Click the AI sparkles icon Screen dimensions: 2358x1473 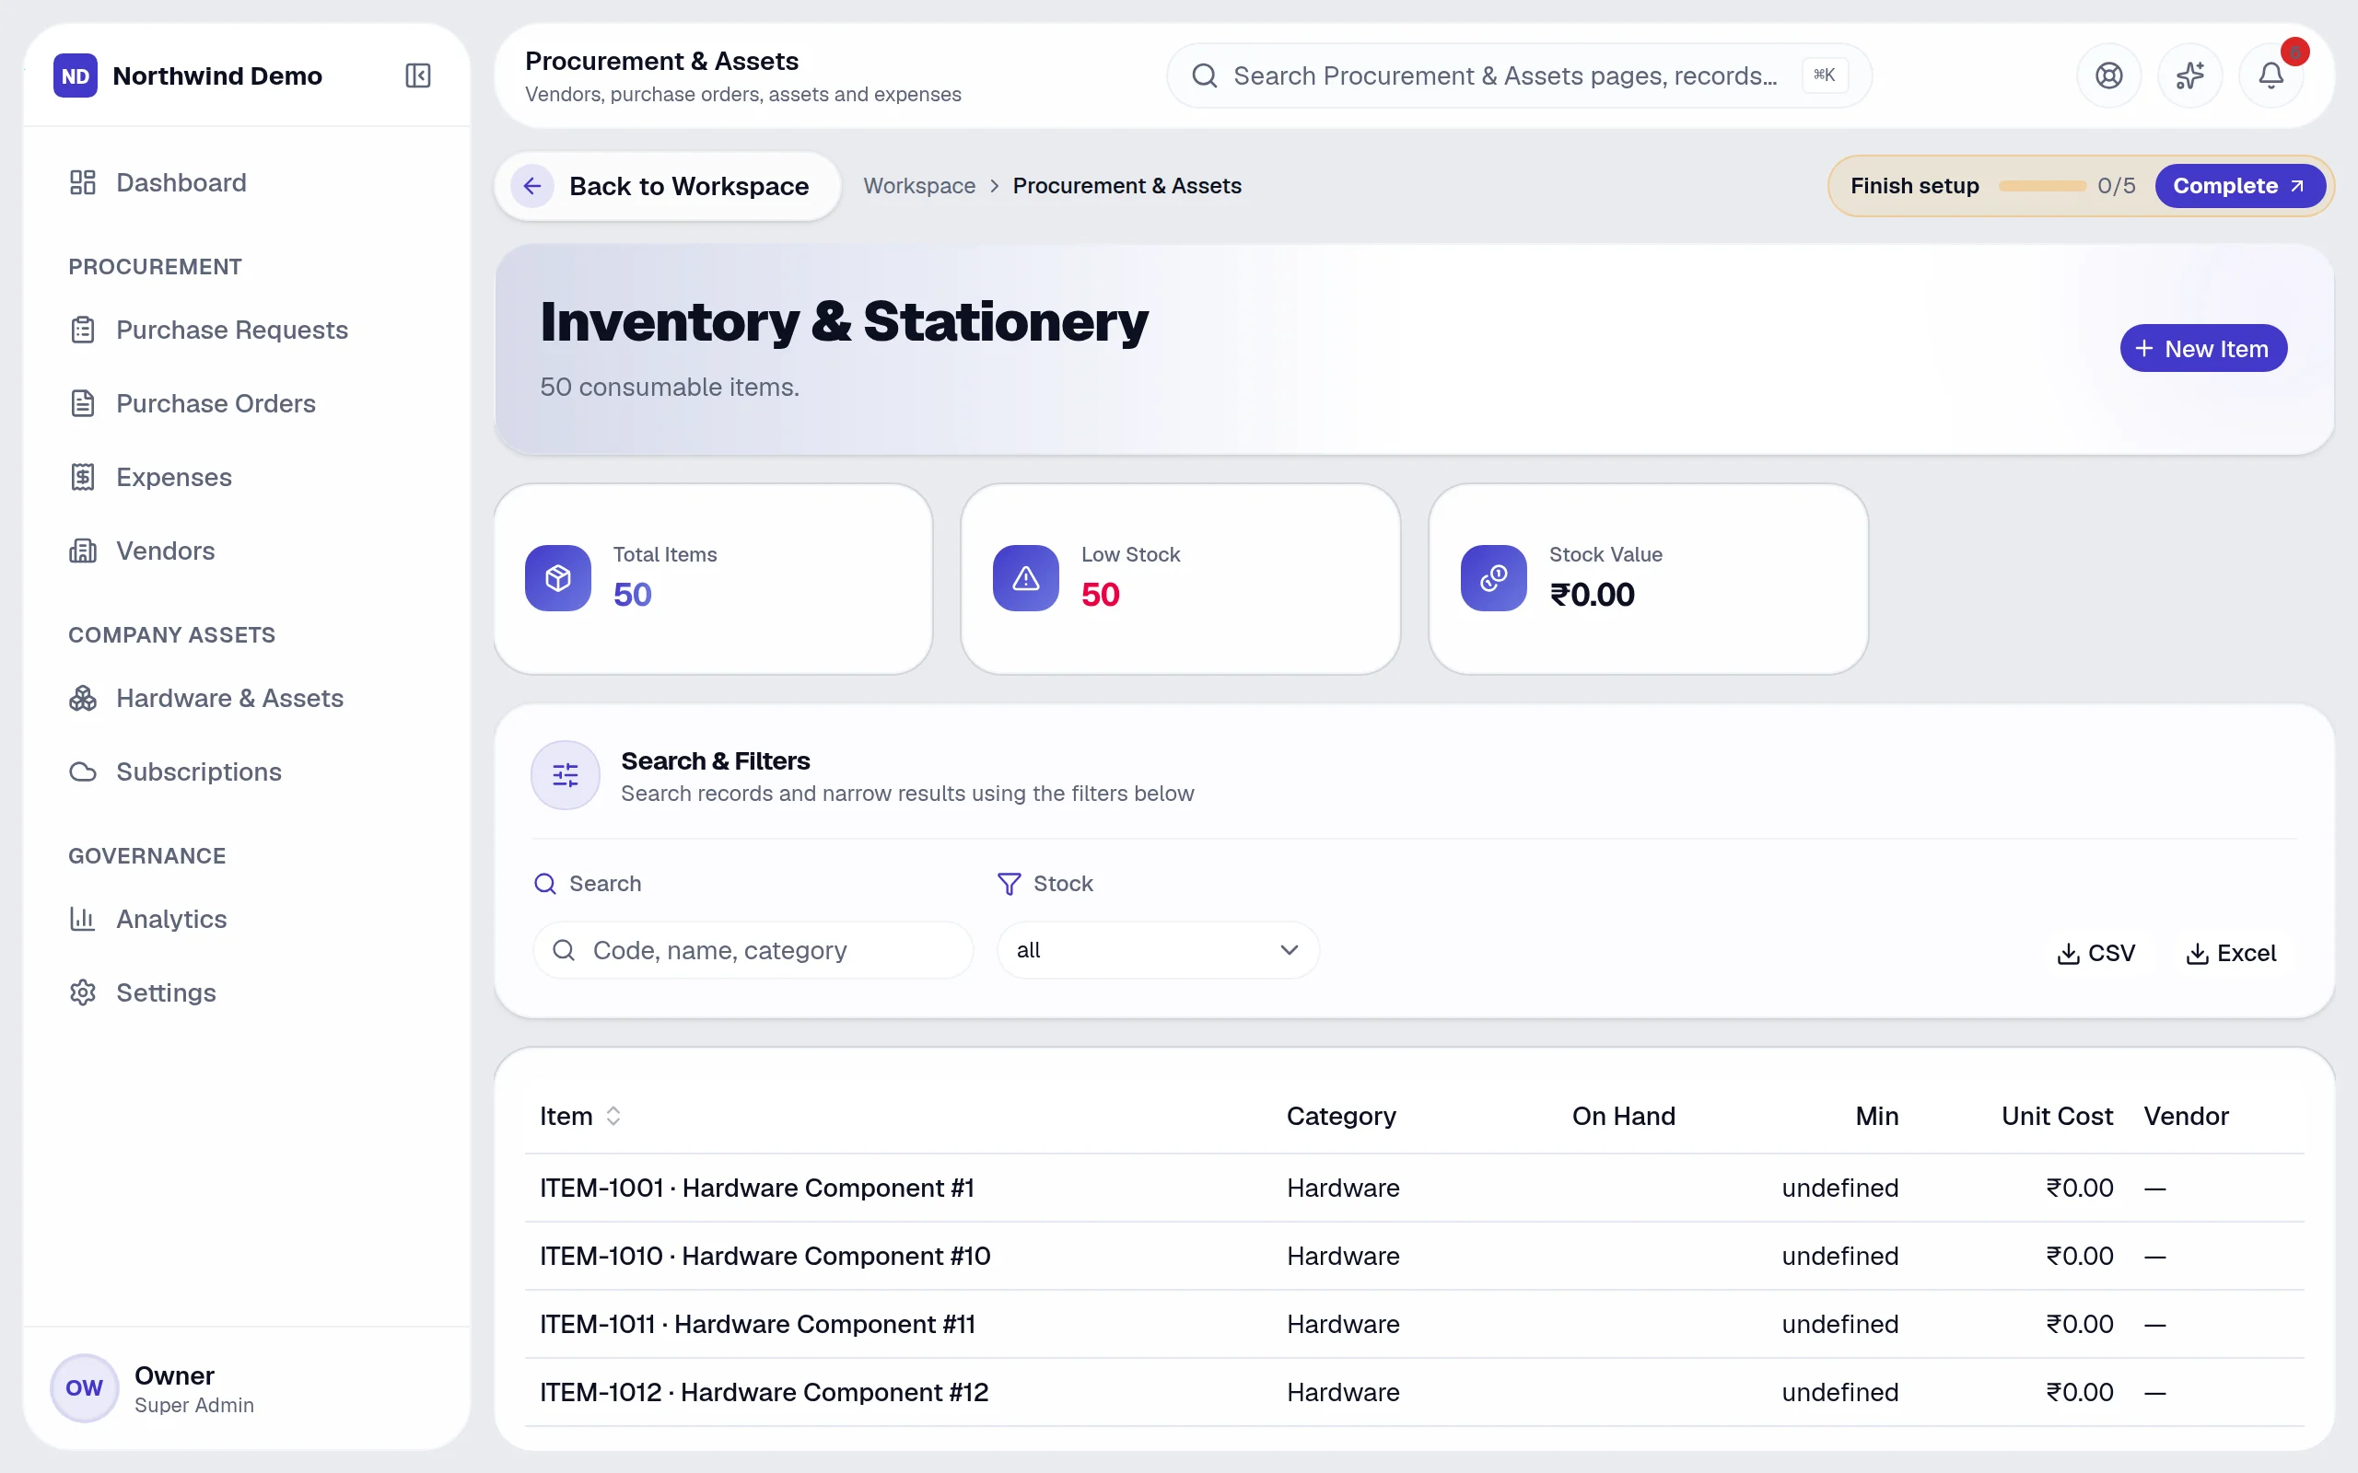coord(2189,75)
